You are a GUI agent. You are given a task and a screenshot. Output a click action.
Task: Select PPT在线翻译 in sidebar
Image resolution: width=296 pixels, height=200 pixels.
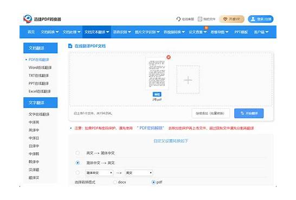(x=38, y=84)
